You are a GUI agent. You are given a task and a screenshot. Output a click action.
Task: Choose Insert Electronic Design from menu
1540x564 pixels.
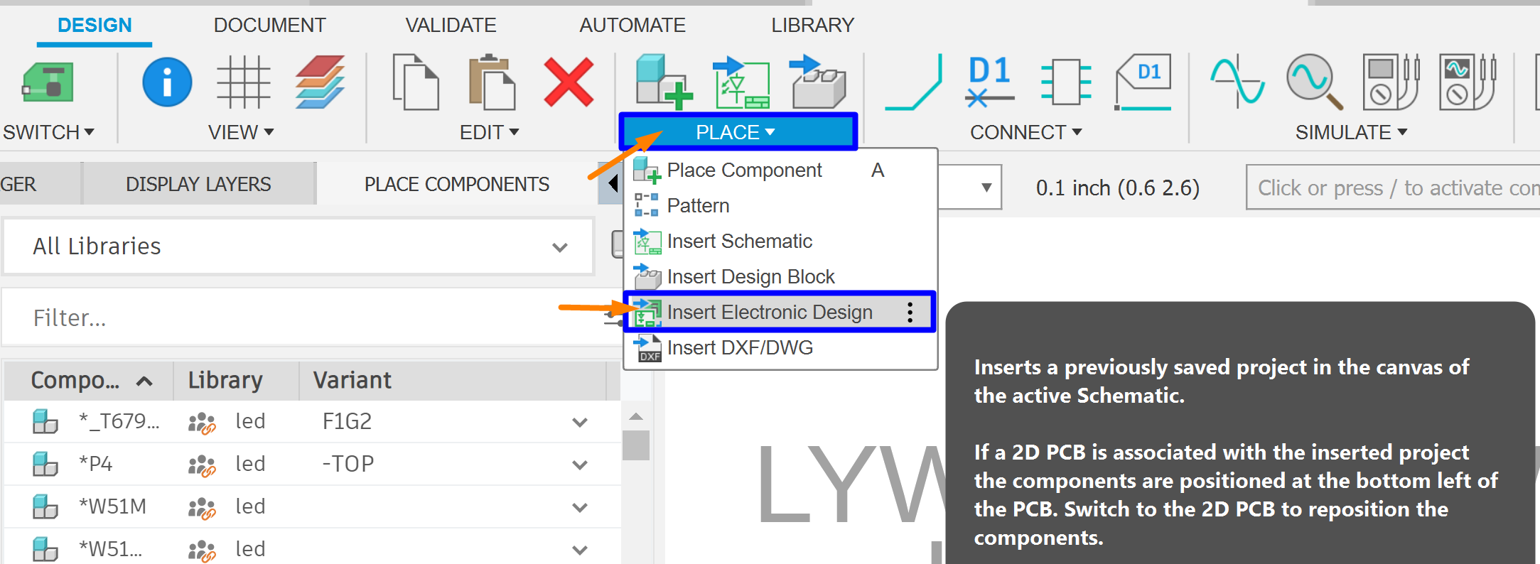point(770,312)
